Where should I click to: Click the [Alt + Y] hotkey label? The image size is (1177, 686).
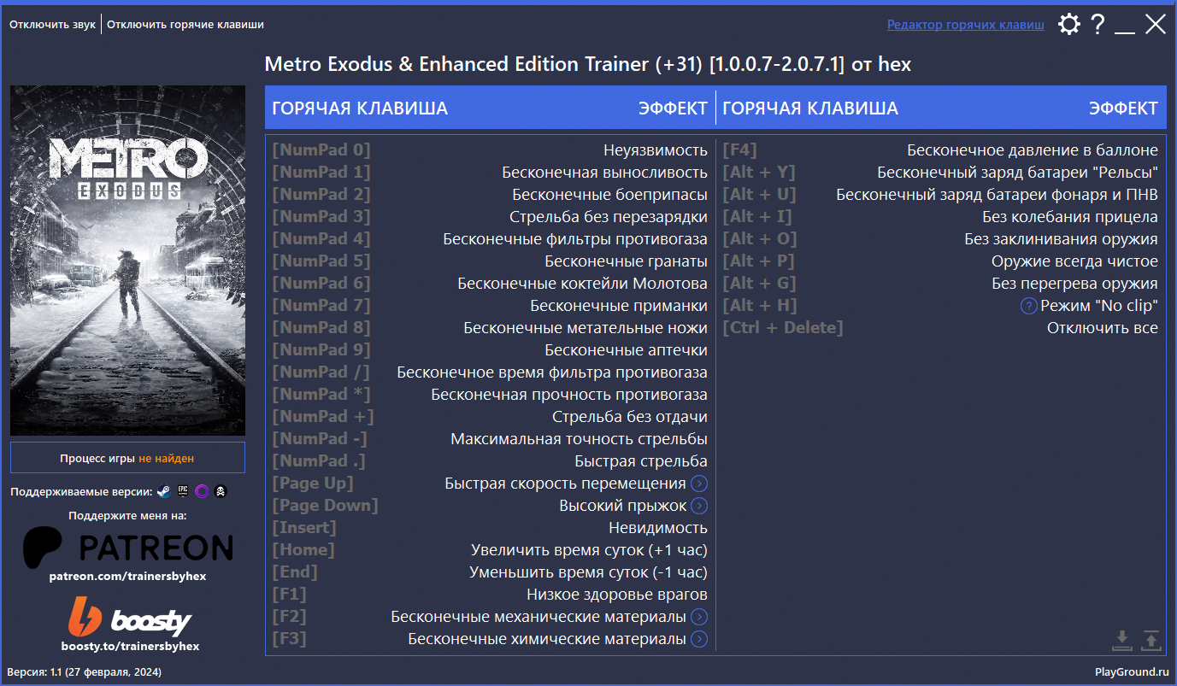(x=759, y=173)
